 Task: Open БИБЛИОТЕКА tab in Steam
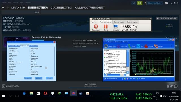(38, 8)
